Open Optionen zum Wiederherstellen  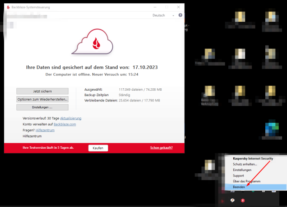pos(43,99)
